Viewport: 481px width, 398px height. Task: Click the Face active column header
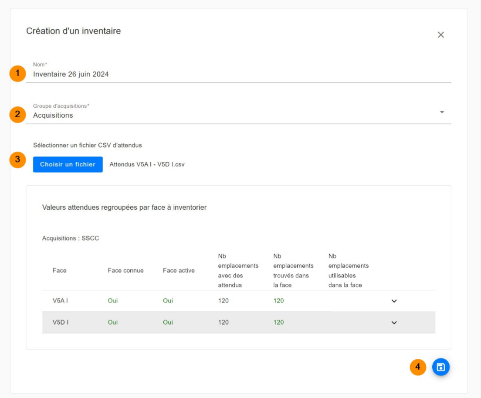click(179, 270)
